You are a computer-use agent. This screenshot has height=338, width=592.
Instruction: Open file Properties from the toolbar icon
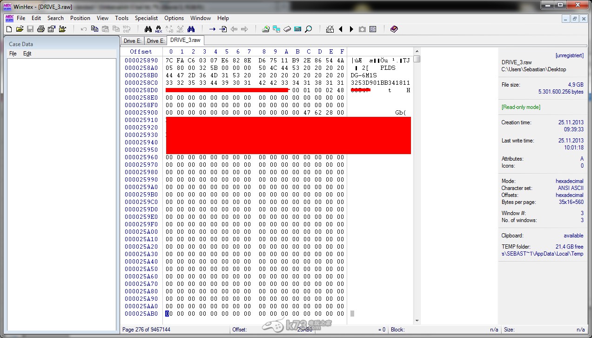click(51, 29)
